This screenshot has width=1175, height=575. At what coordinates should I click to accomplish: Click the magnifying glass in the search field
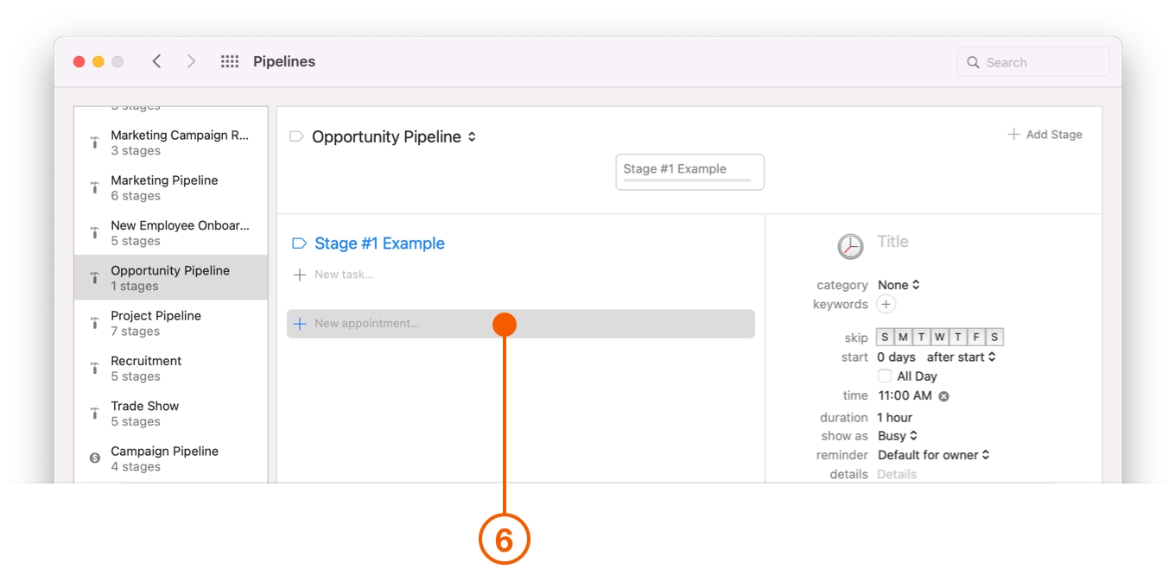973,61
